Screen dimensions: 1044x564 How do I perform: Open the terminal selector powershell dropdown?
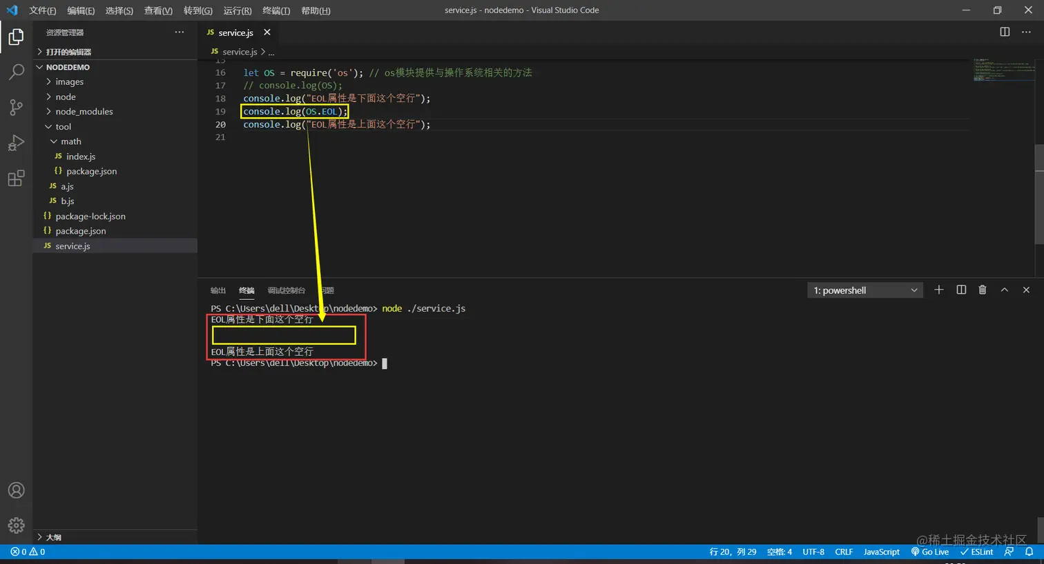(865, 290)
